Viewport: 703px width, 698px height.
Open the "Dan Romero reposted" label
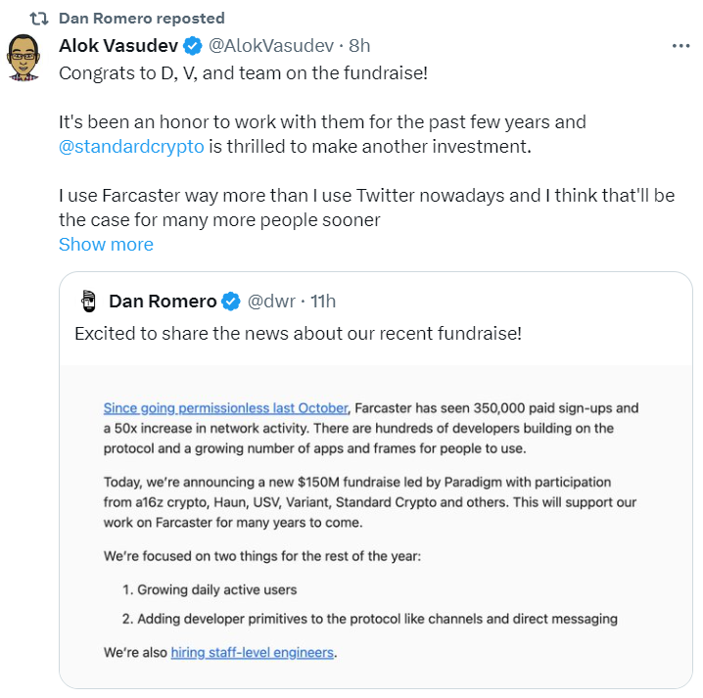[141, 19]
